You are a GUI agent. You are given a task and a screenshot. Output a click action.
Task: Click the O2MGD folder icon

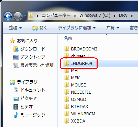point(67,99)
